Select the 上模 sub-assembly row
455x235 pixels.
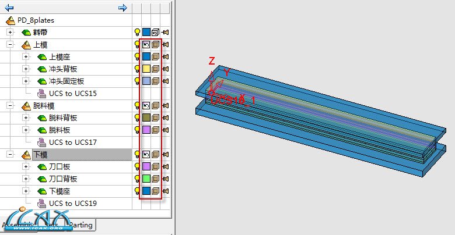click(x=40, y=45)
